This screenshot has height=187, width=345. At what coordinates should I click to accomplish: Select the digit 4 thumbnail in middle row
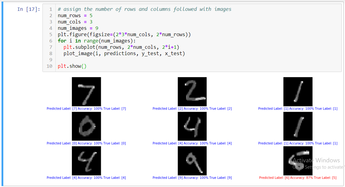tap(192, 126)
